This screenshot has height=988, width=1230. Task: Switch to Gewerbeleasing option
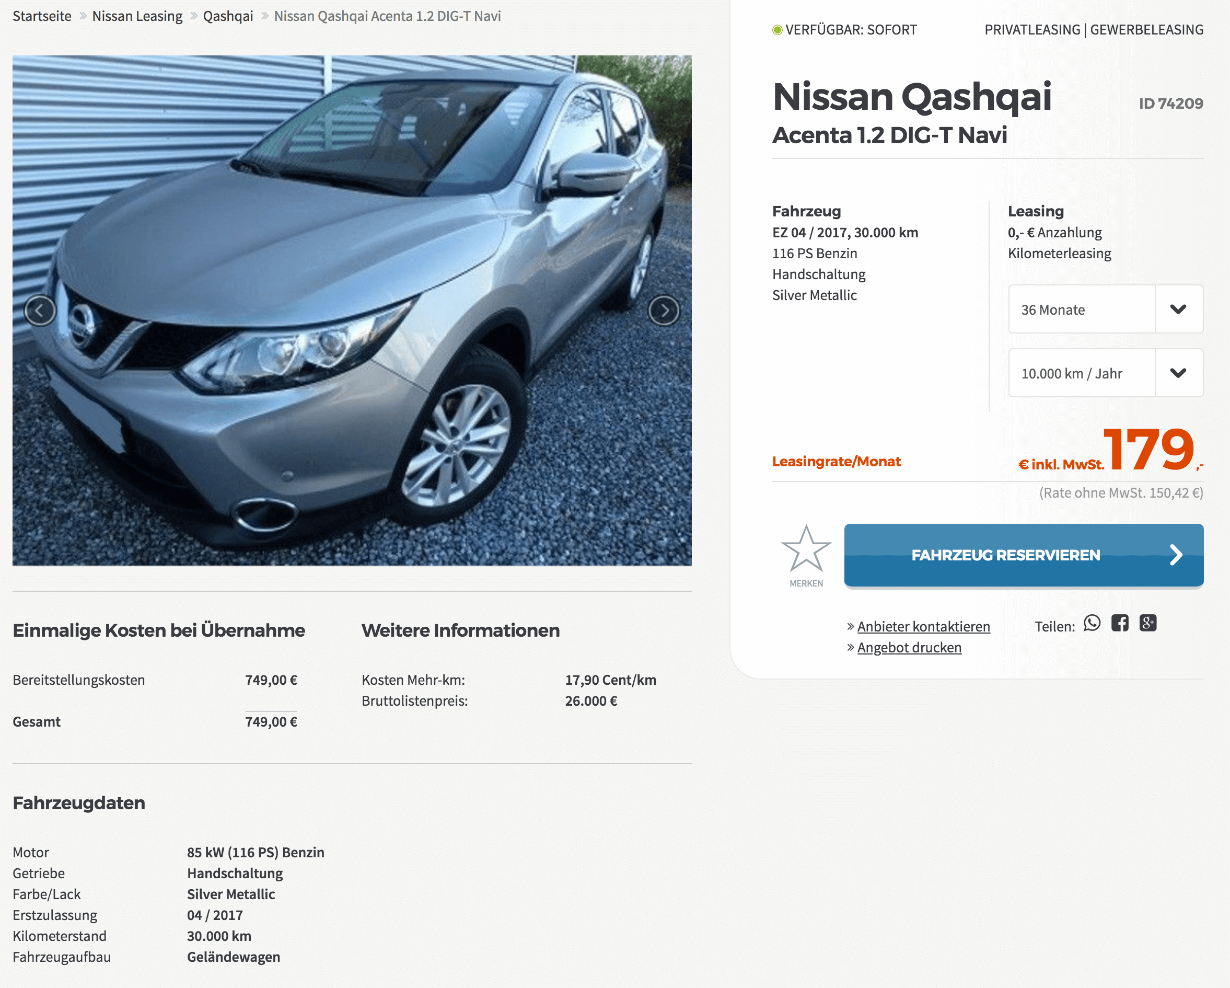(1147, 30)
